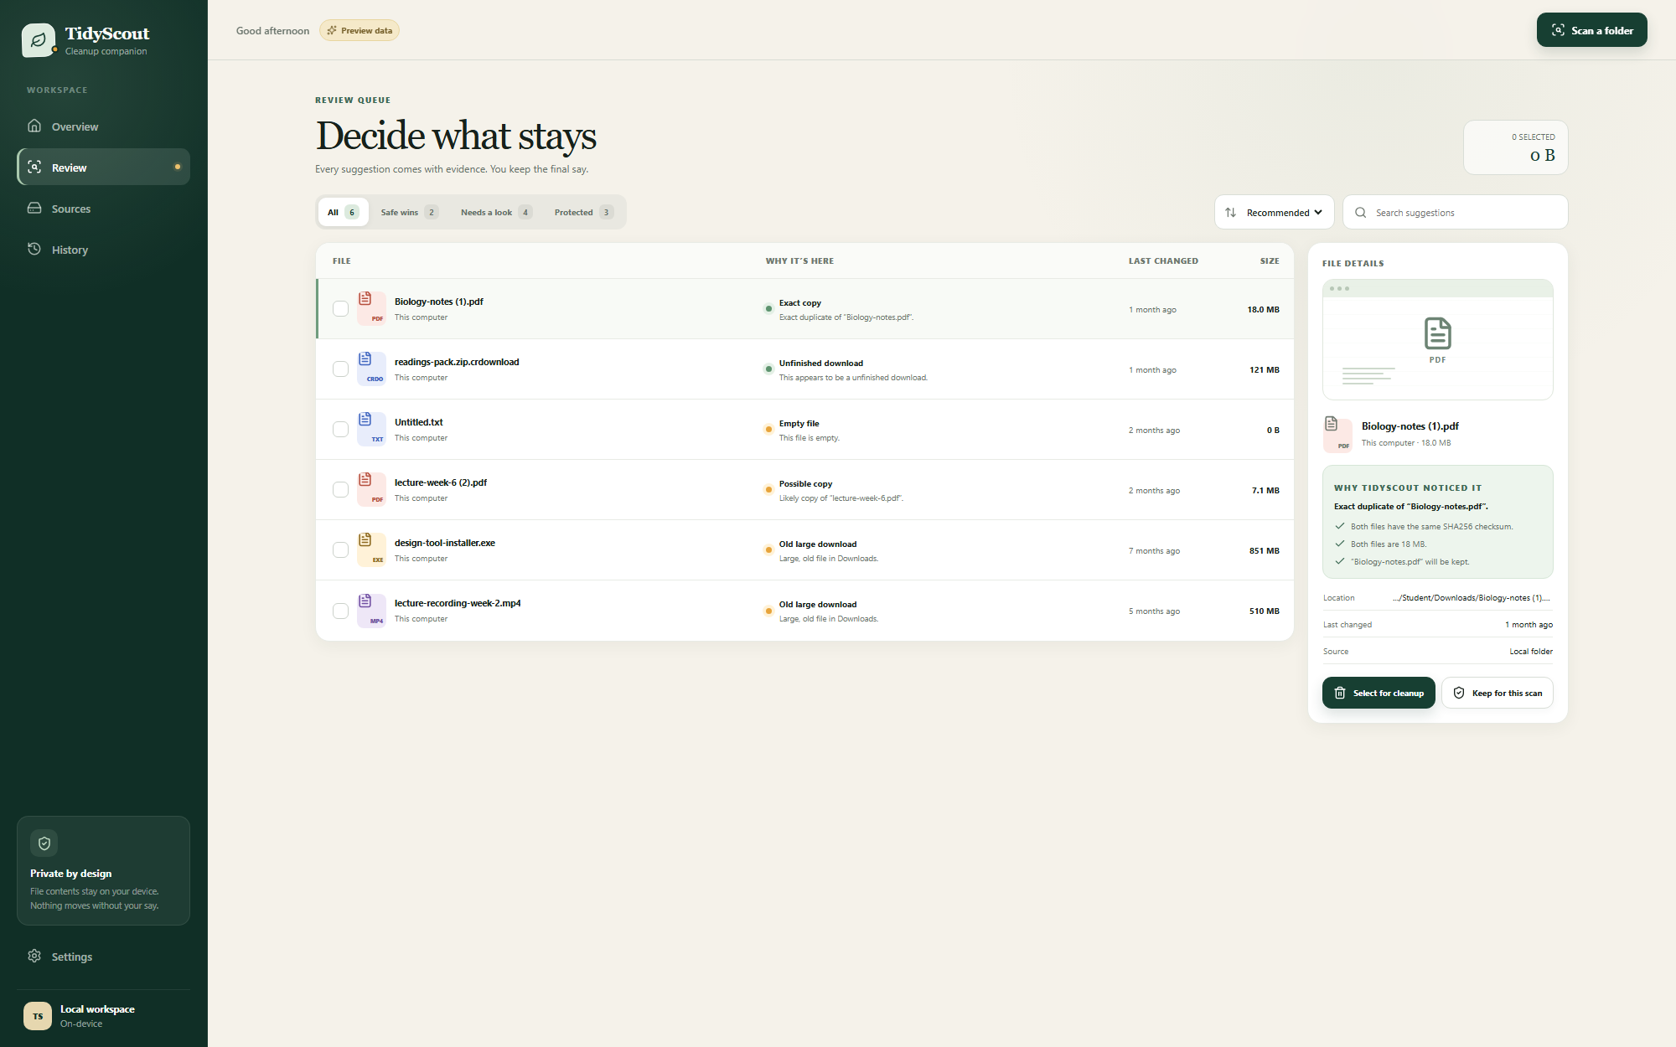Click the sort arrows icon next to Recommended

coord(1231,212)
